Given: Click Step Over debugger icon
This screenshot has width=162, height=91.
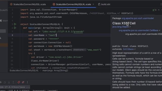Looking at the screenshot, I should (x=5, y=82).
